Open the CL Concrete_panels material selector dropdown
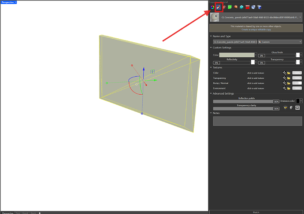This screenshot has width=304, height=214. click(300, 17)
